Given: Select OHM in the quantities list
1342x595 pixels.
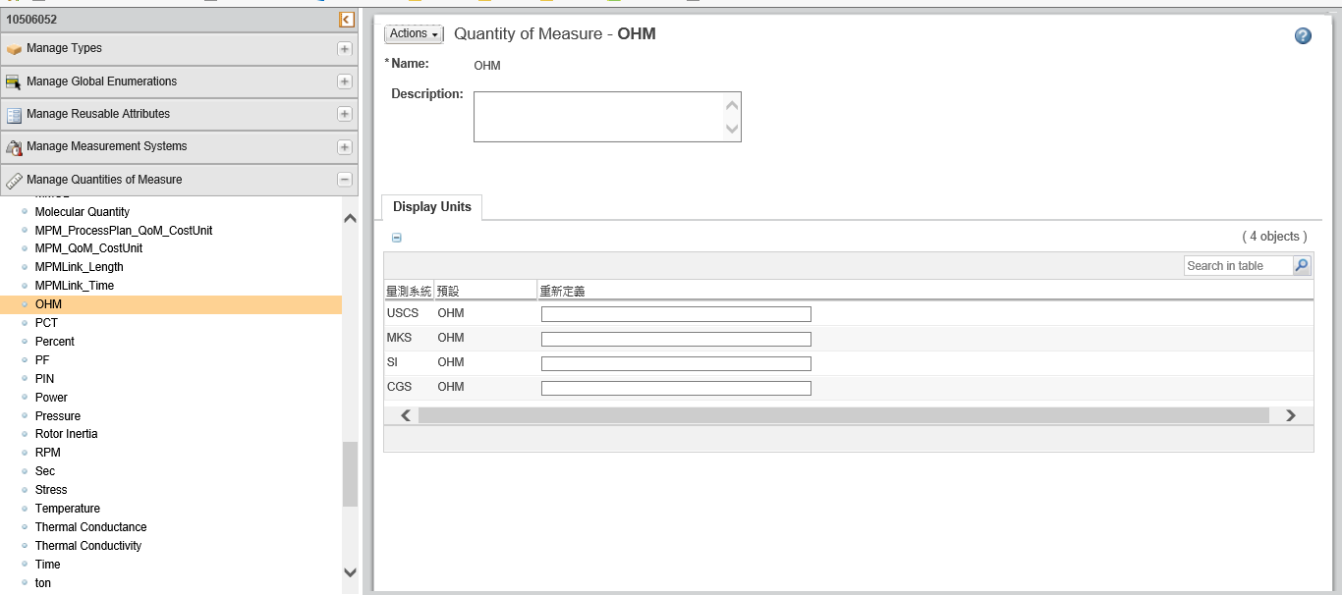Looking at the screenshot, I should coord(46,303).
